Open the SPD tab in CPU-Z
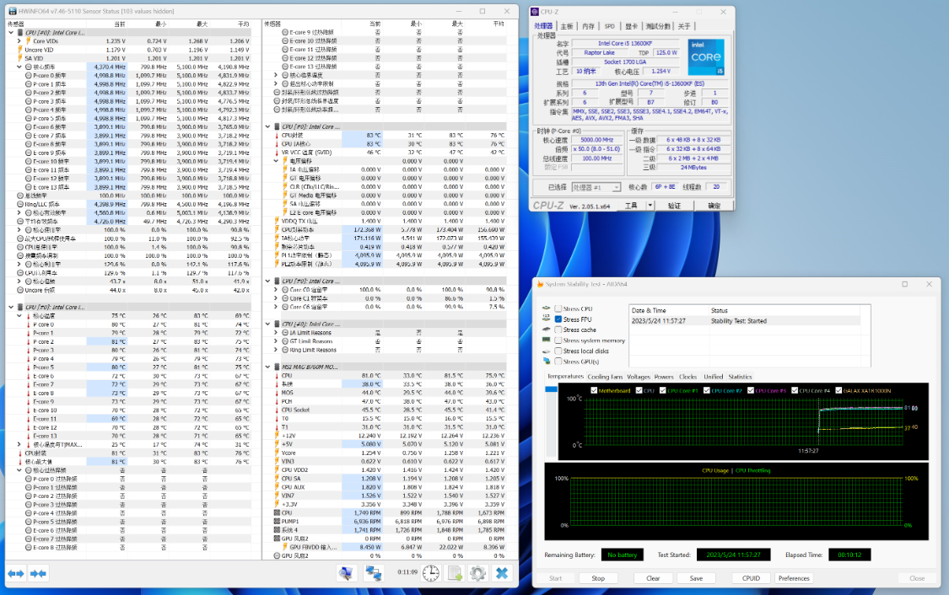This screenshot has width=949, height=595. pos(609,26)
